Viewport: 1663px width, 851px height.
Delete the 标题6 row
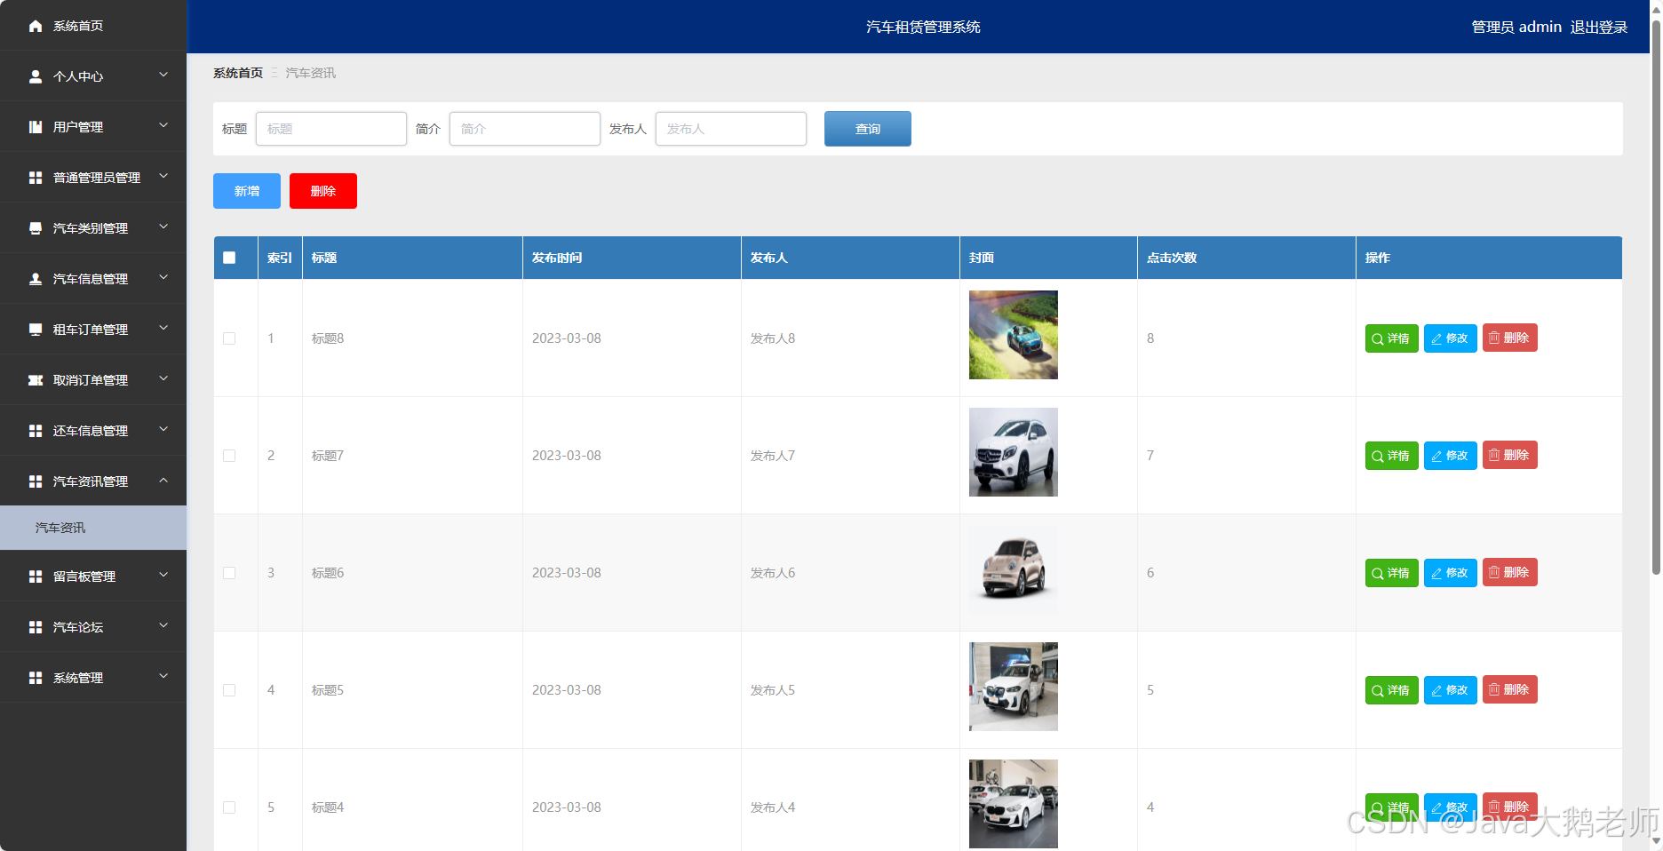click(1509, 573)
